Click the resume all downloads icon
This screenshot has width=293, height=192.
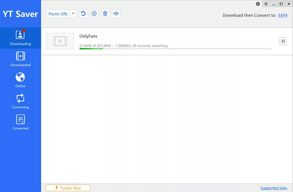click(83, 14)
